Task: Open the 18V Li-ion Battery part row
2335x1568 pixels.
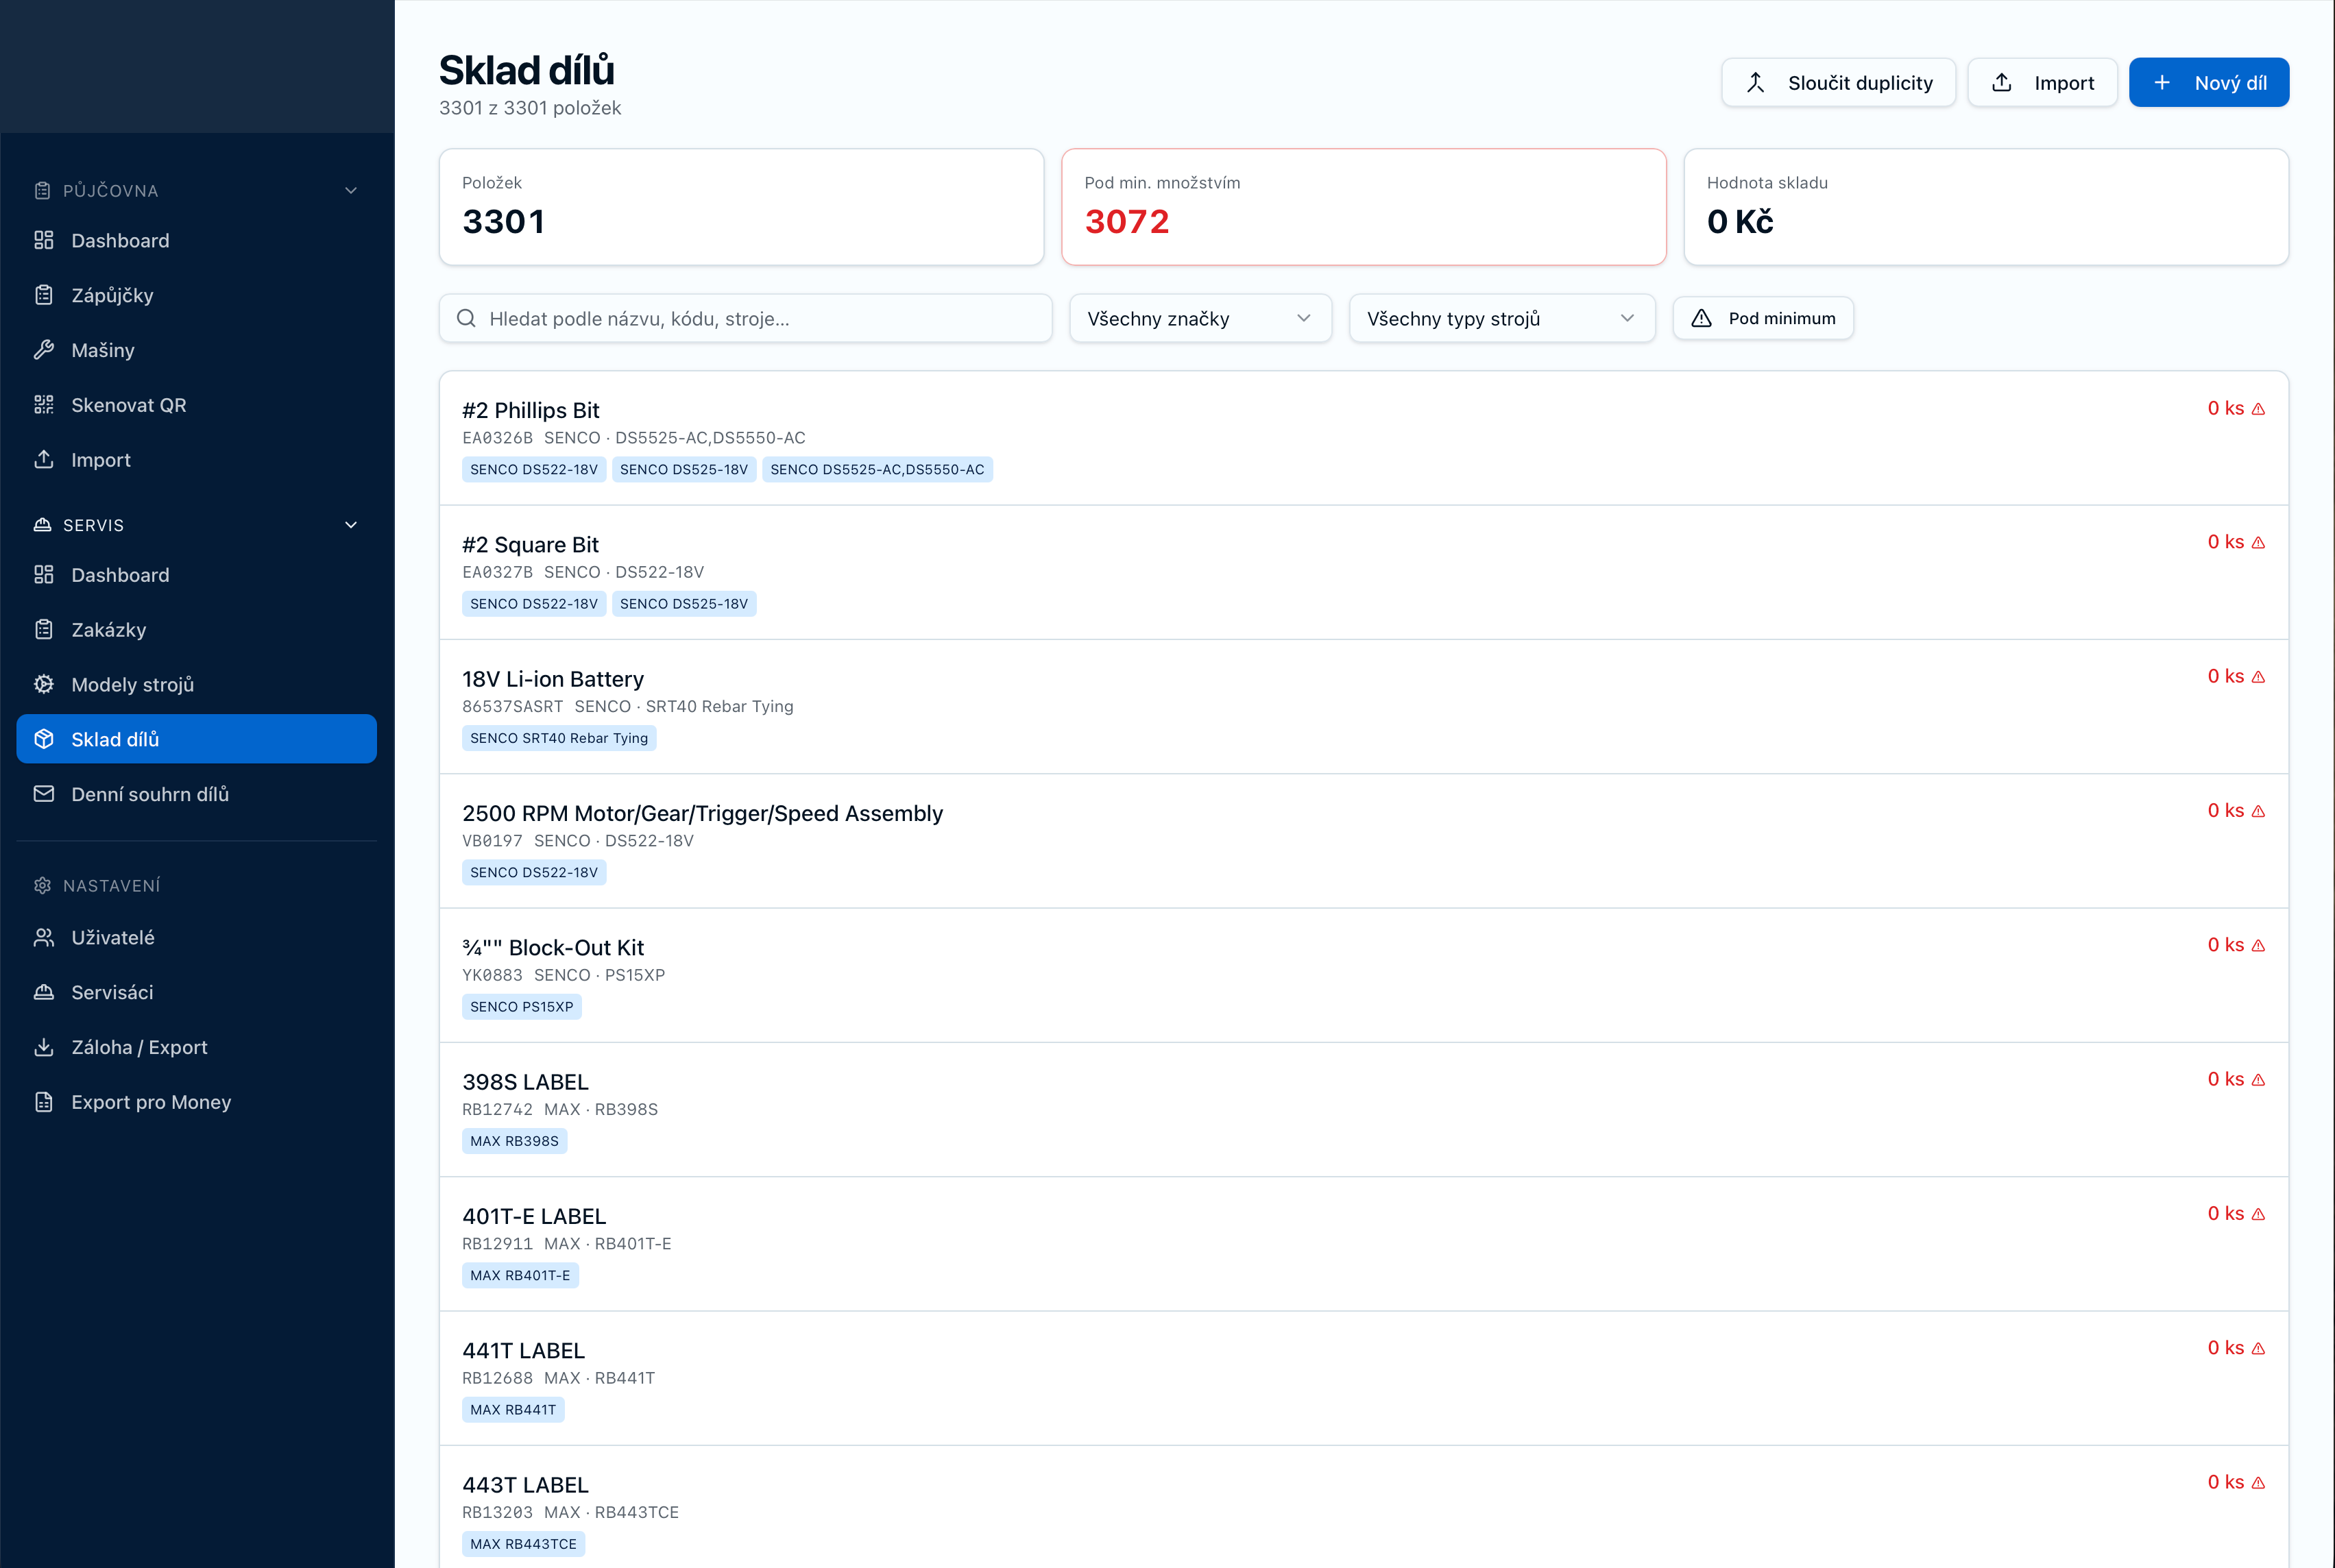Action: pos(1364,707)
